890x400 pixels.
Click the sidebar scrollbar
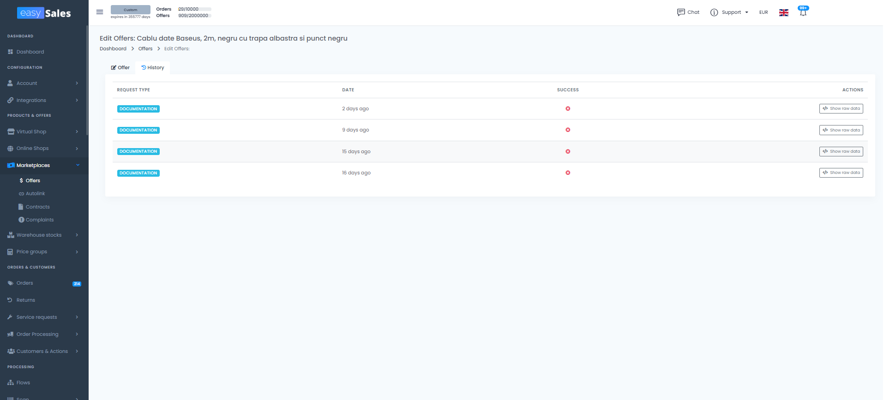click(87, 81)
